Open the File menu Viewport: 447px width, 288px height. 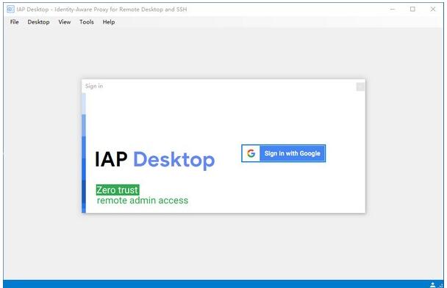[x=14, y=22]
